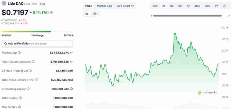Click the horizontal chart range scrollbar
This screenshot has width=232, height=109.
pyautogui.click(x=187, y=16)
